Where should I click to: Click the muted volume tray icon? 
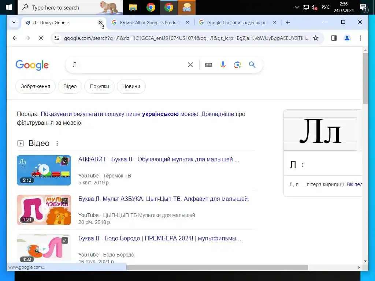[314, 8]
